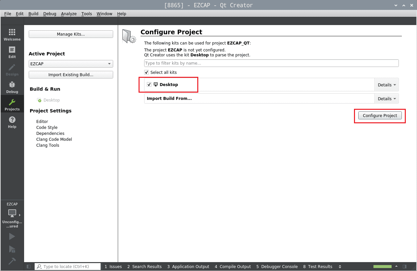The image size is (417, 271).
Task: Toggle left sidebar icon in status bar
Action: [29, 266]
